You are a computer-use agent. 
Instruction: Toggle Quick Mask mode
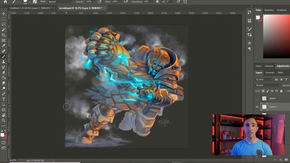(x=4, y=143)
